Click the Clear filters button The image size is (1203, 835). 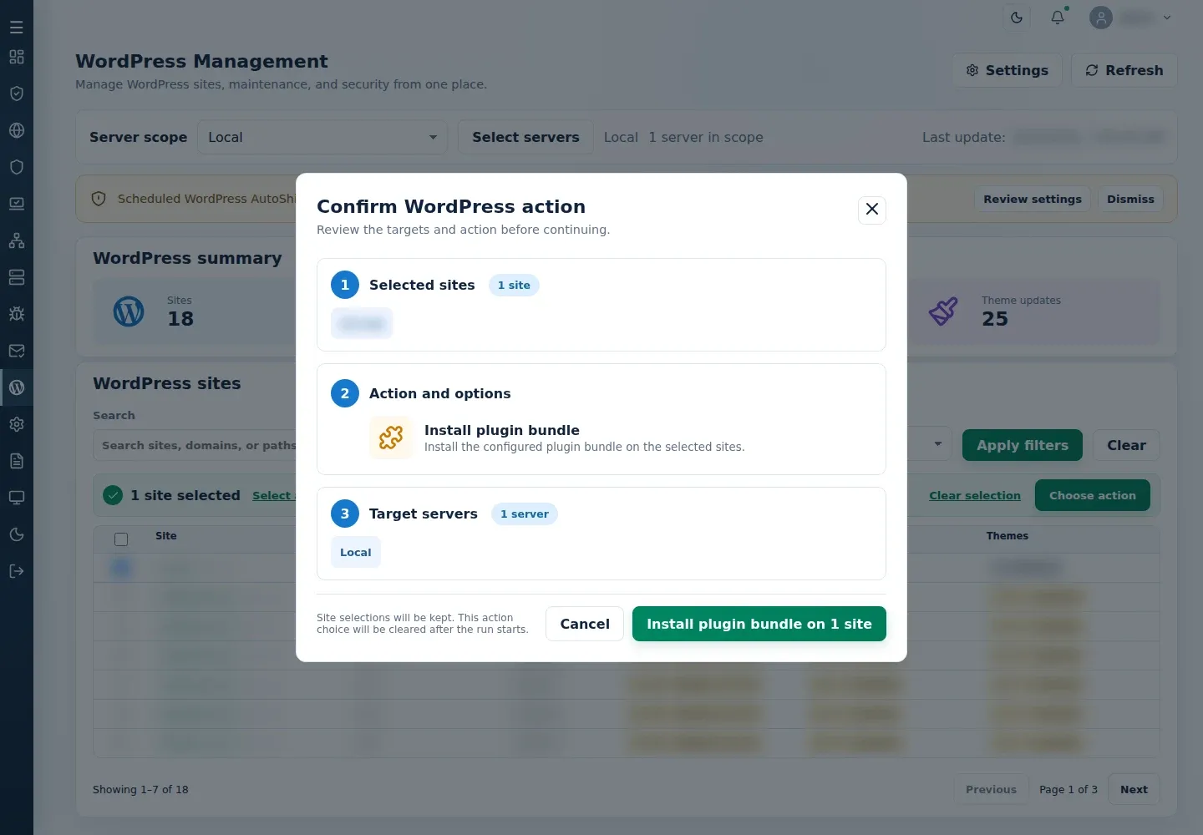coord(1126,445)
